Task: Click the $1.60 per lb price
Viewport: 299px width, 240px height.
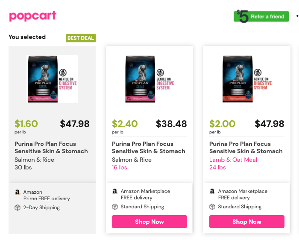Action: point(26,124)
